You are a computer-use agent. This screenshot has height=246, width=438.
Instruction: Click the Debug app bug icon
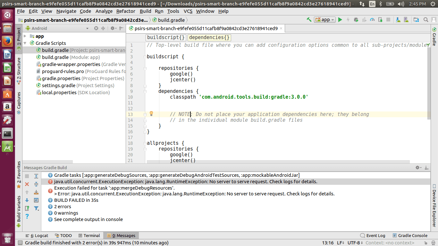(x=356, y=20)
